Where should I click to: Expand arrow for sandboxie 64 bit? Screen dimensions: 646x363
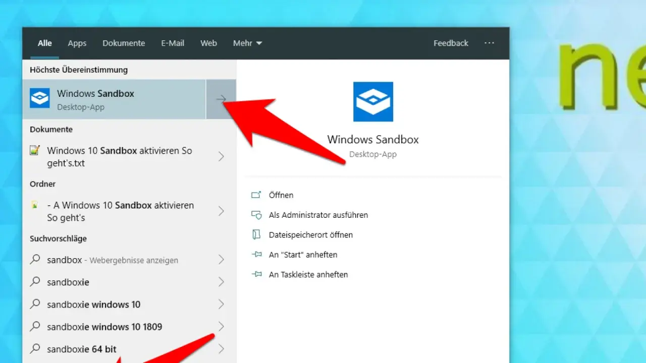[x=221, y=348]
